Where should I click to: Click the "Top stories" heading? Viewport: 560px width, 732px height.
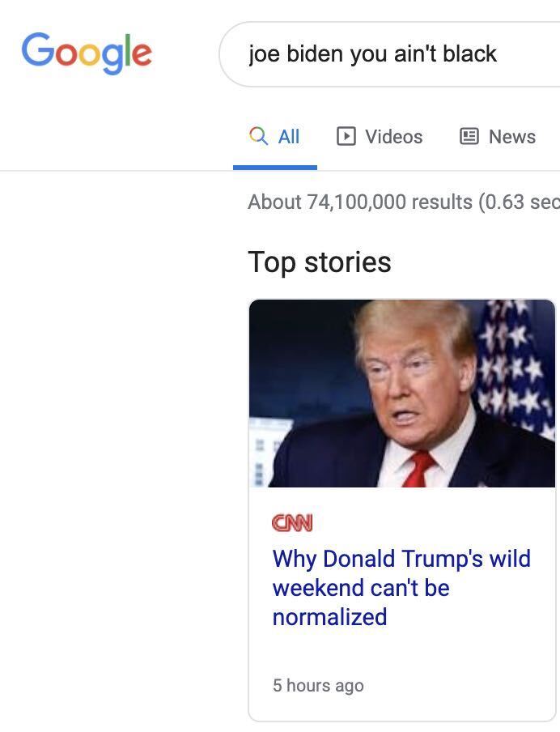319,262
